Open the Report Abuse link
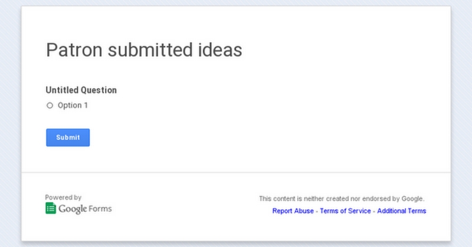Image resolution: width=472 pixels, height=247 pixels. [293, 211]
